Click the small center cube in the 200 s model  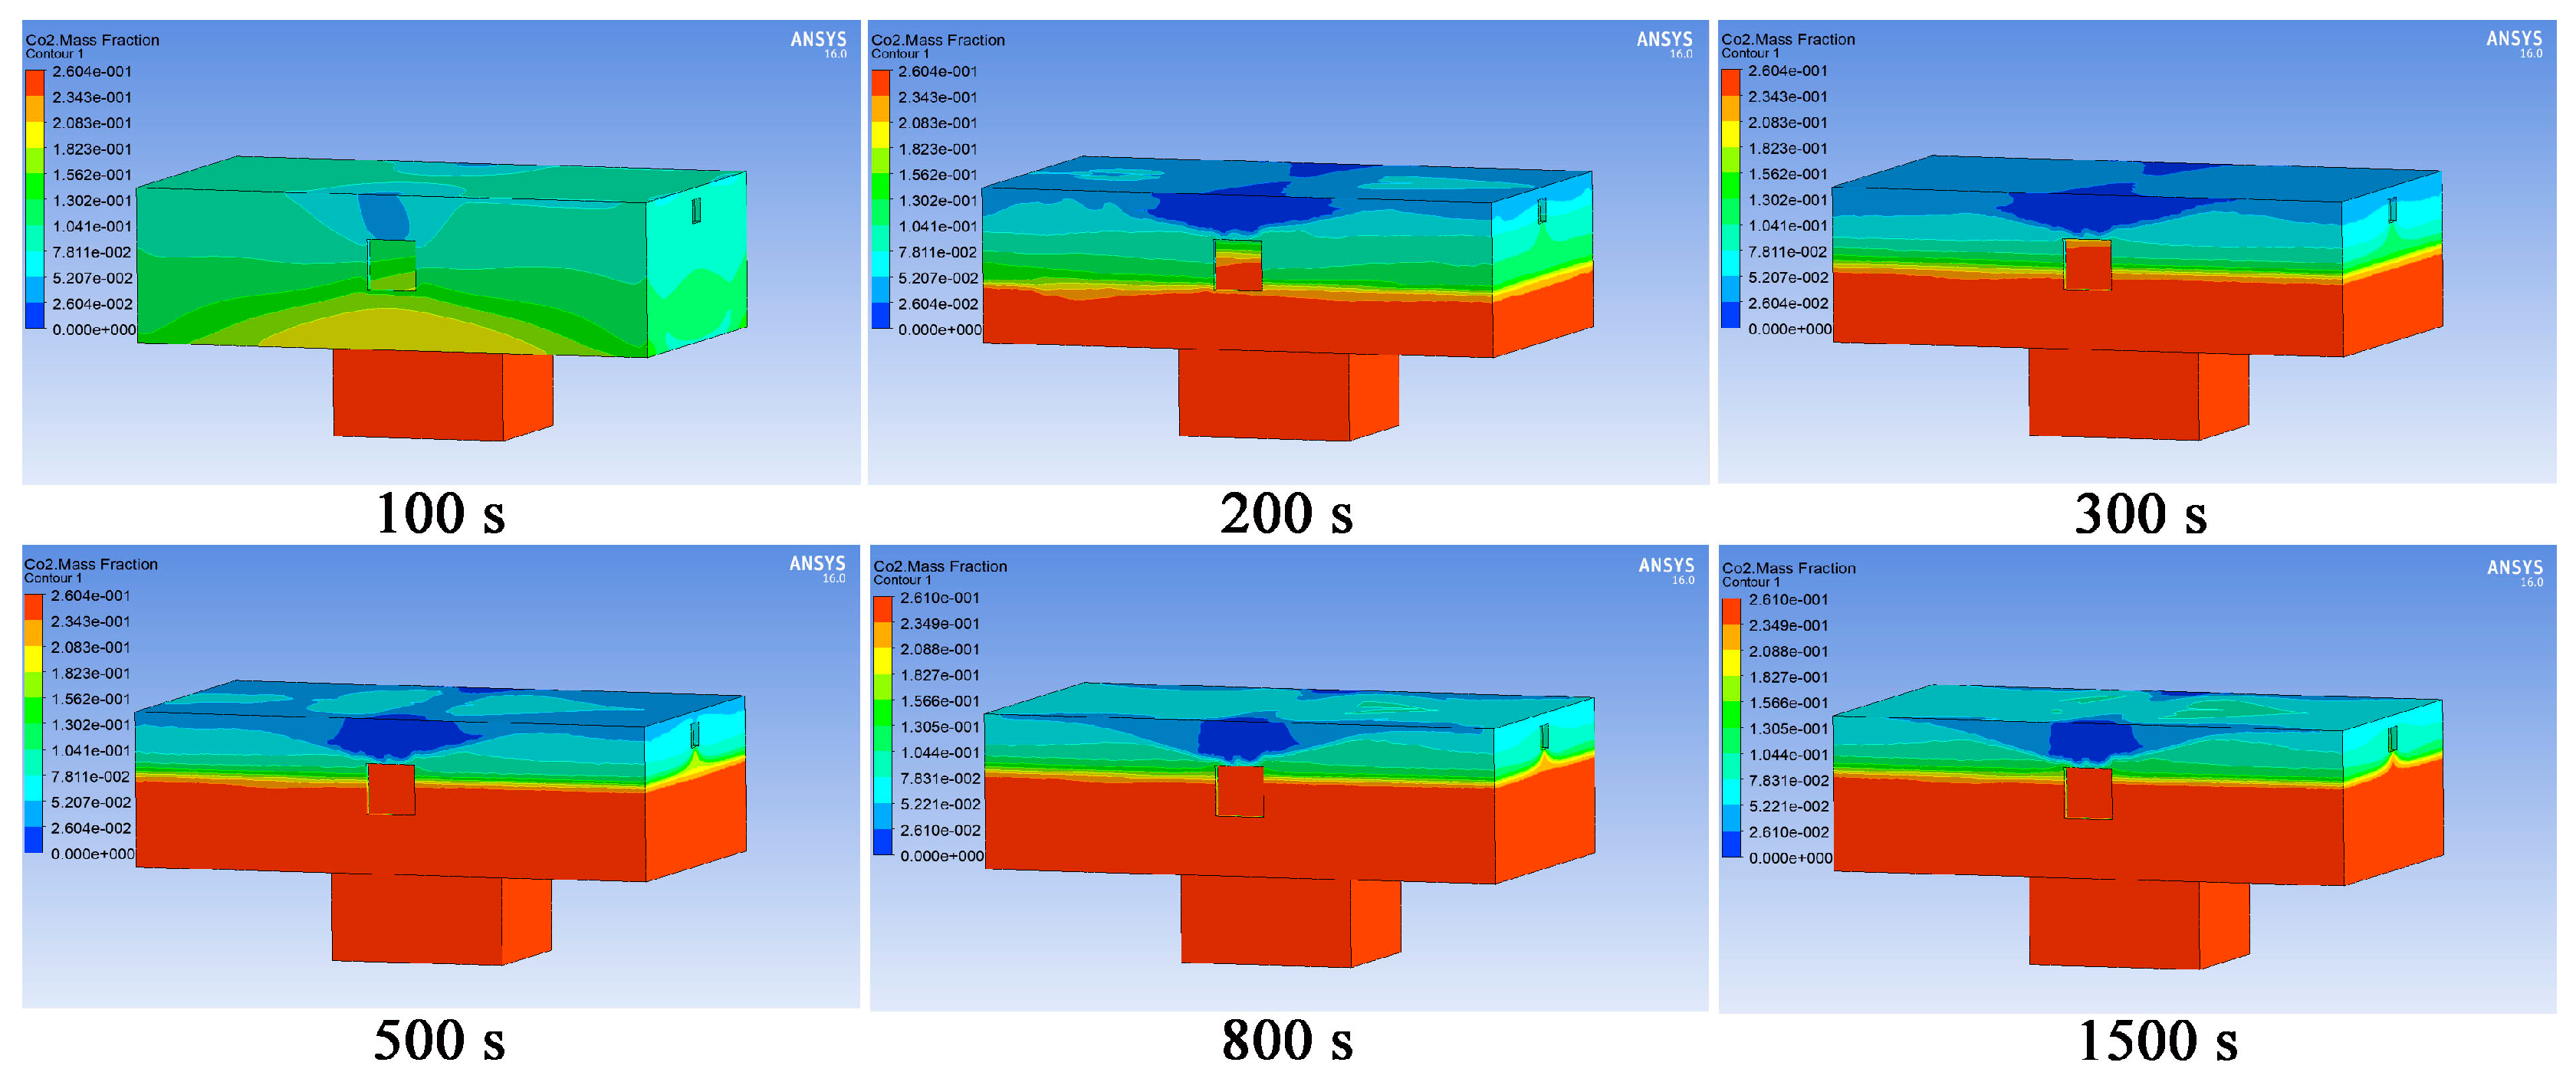coord(1238,265)
